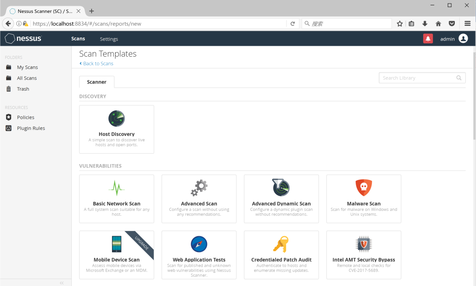Click the Nessus logo in header
476x286 pixels.
pyautogui.click(x=23, y=38)
